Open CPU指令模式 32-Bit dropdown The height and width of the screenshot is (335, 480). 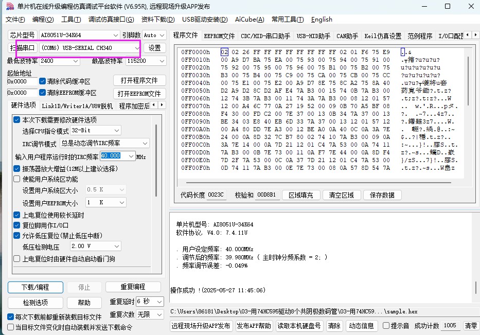point(96,130)
